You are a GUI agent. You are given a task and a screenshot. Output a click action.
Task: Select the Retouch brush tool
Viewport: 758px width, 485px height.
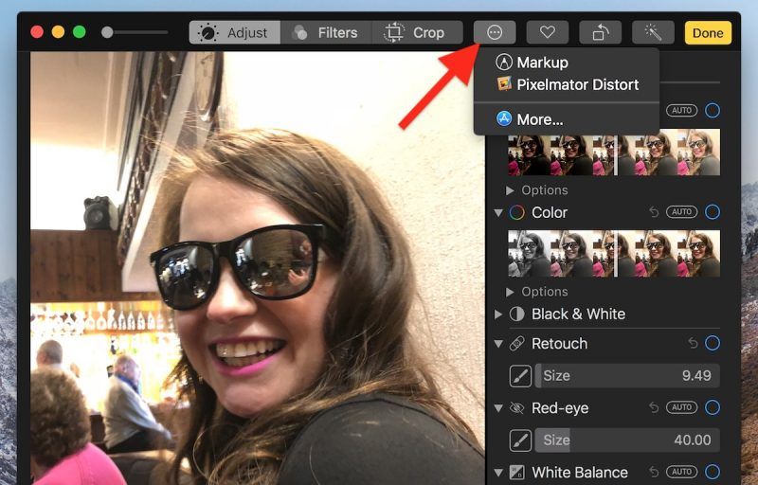[520, 375]
